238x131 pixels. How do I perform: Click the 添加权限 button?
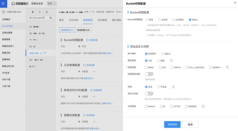172,125
